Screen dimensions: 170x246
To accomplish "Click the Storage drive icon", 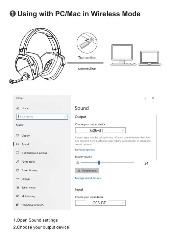I will click(18, 179).
